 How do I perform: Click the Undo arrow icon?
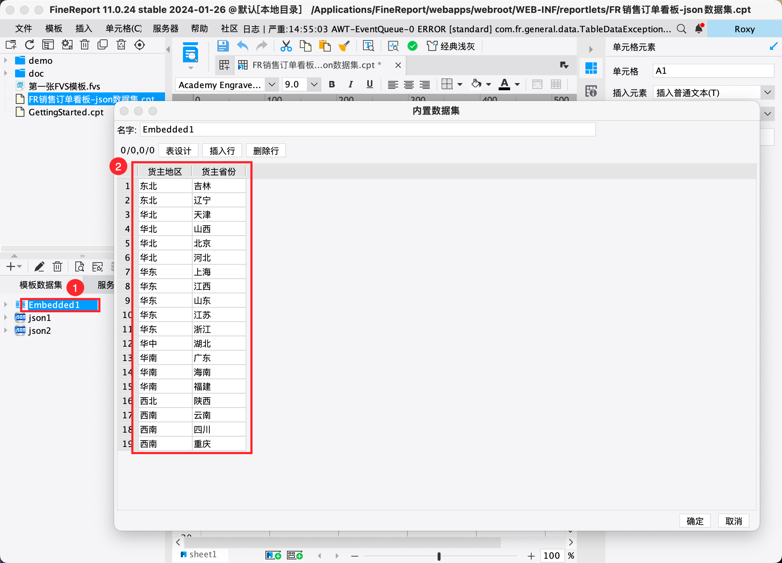pyautogui.click(x=242, y=46)
